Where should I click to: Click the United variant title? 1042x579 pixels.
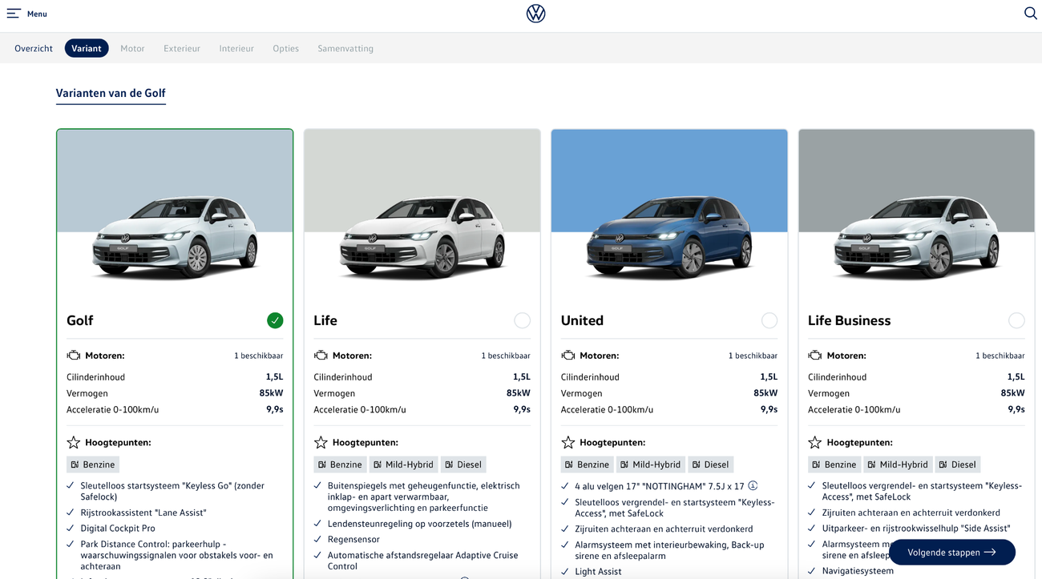coord(582,320)
